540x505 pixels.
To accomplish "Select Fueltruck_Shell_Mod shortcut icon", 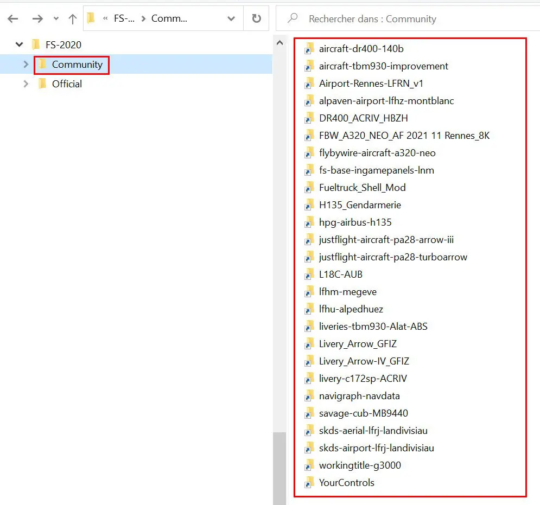I will point(309,187).
